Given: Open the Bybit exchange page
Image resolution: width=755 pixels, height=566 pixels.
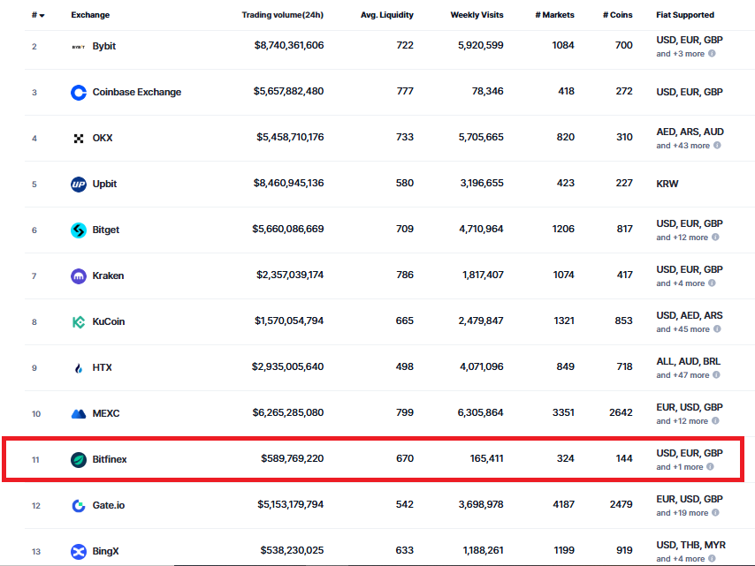Looking at the screenshot, I should click(104, 46).
